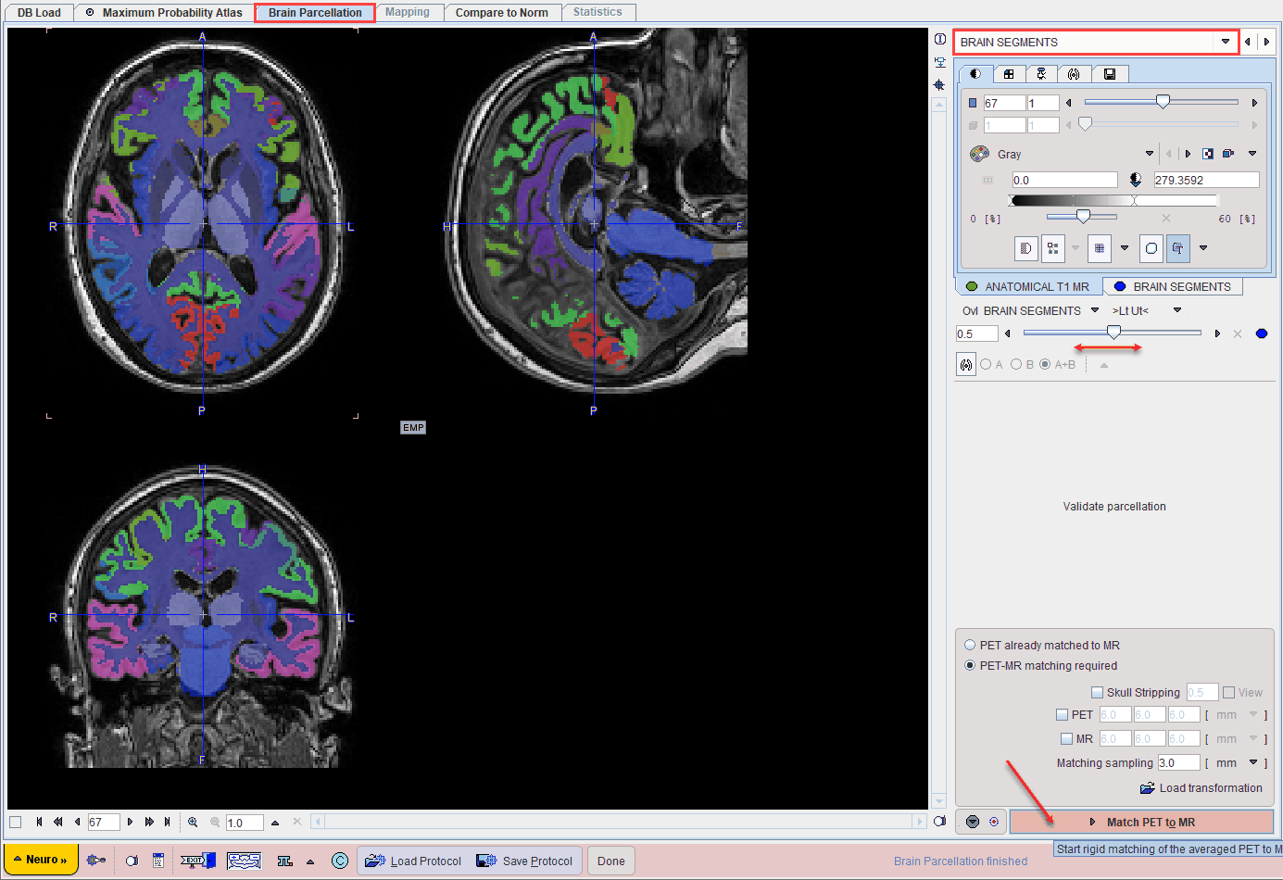This screenshot has width=1283, height=880.
Task: Click the blue fusion color dot
Action: pyautogui.click(x=1262, y=333)
